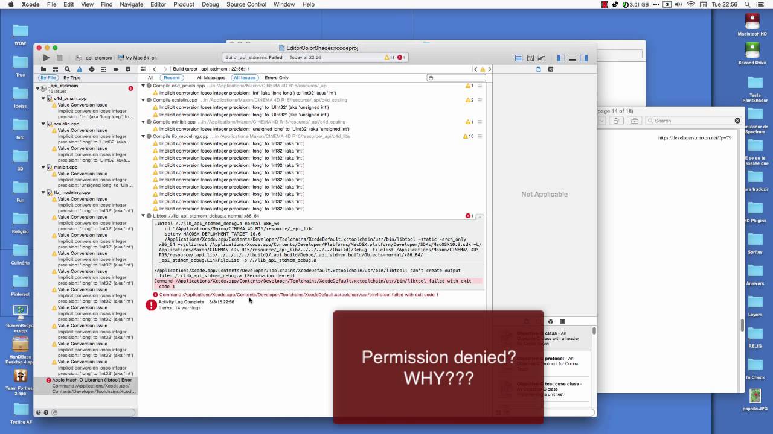Screen dimensions: 773x434
Task: Toggle the Navigator panel visibility
Action: point(561,58)
